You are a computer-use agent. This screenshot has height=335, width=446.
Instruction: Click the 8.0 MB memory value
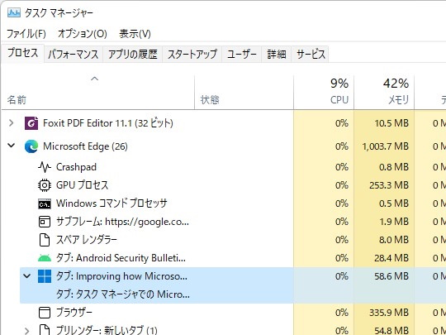pos(394,240)
